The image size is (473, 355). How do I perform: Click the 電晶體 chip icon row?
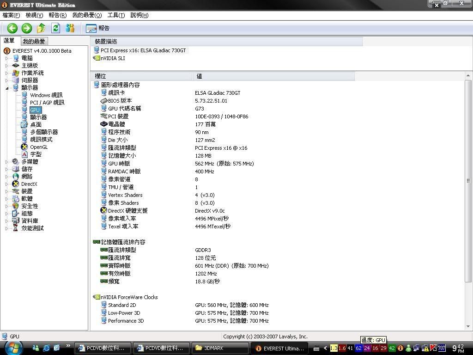(104, 124)
